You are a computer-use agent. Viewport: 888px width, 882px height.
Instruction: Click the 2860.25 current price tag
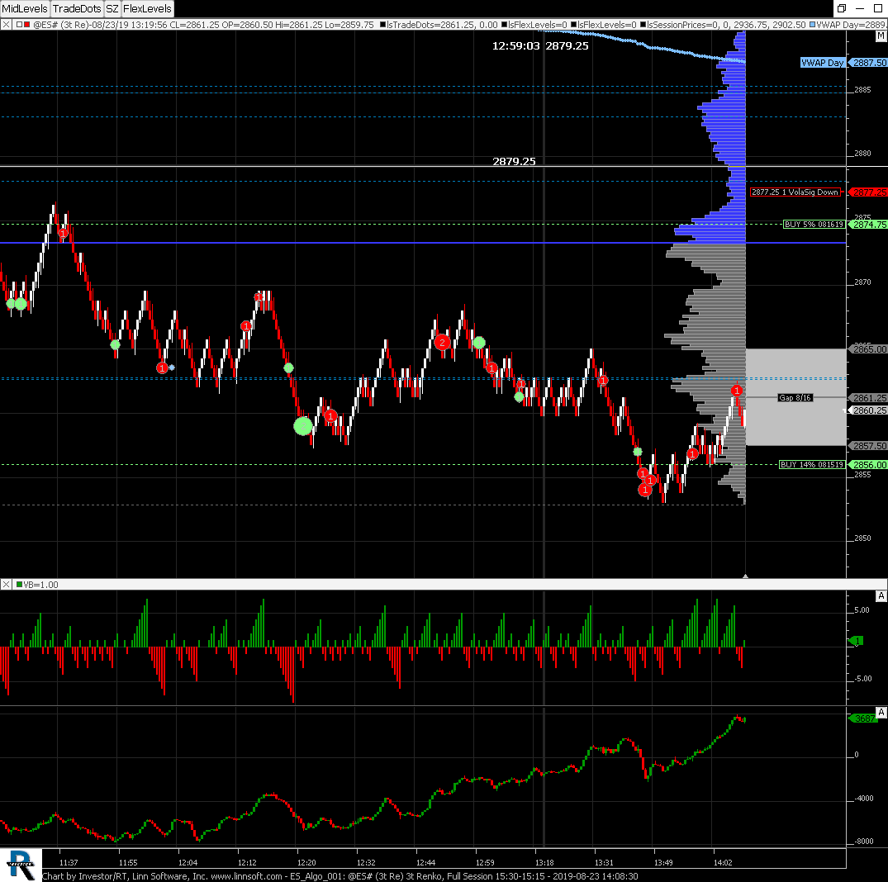click(x=869, y=410)
